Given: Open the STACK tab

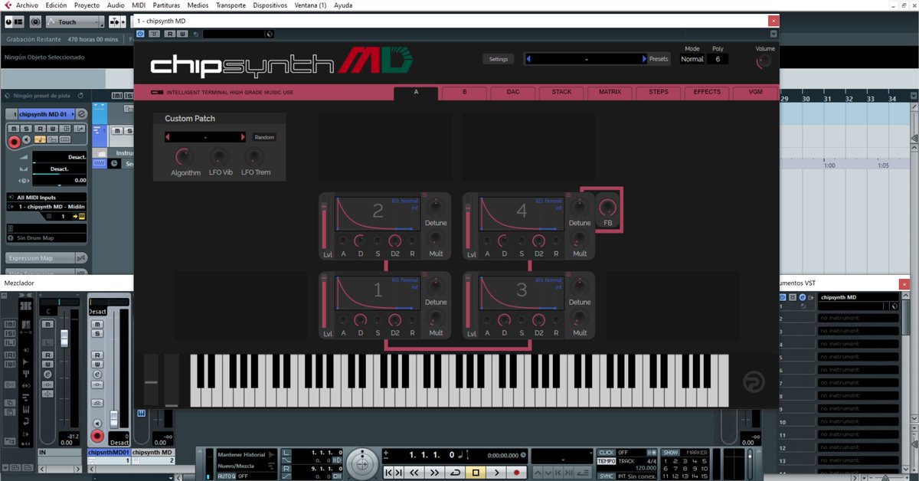Looking at the screenshot, I should [561, 93].
